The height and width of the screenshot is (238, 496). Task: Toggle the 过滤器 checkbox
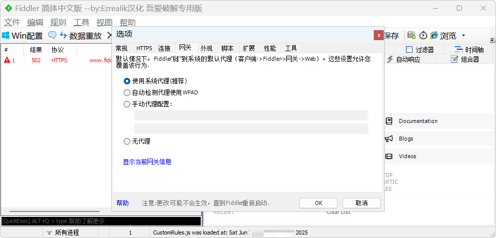click(x=409, y=49)
